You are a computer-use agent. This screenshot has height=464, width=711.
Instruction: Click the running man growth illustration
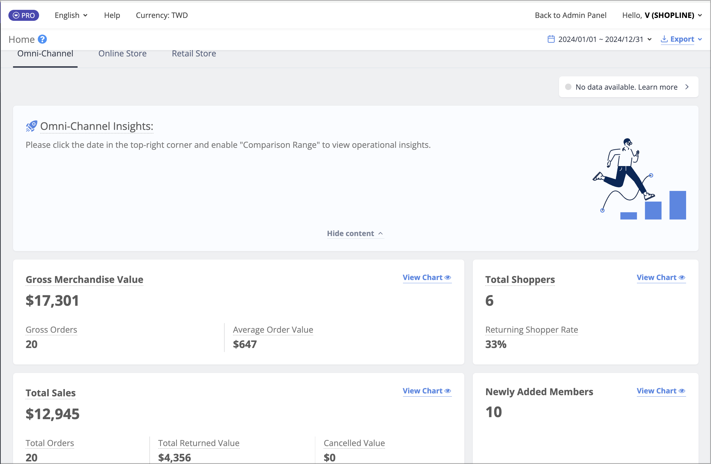pyautogui.click(x=639, y=179)
